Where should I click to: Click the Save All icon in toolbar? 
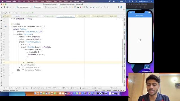coord(4,7)
